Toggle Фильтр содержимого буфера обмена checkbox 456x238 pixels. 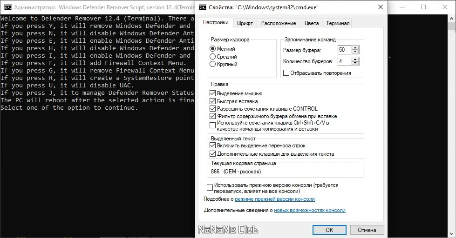212,116
